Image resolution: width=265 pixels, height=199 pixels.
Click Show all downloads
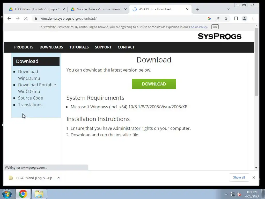pyautogui.click(x=239, y=177)
